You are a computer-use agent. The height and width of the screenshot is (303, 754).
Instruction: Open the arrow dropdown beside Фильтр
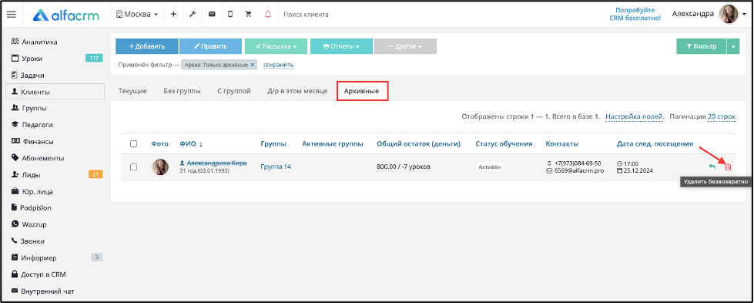(733, 46)
